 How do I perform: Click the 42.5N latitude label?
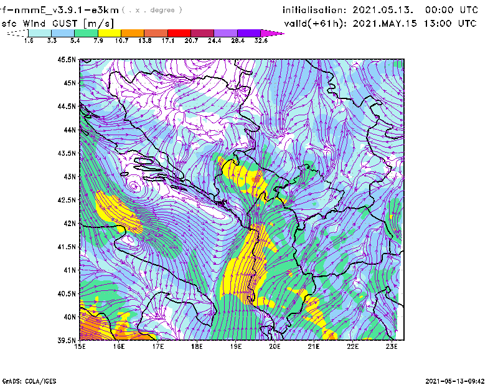pyautogui.click(x=67, y=200)
